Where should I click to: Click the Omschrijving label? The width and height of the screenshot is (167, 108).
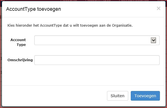20,60
